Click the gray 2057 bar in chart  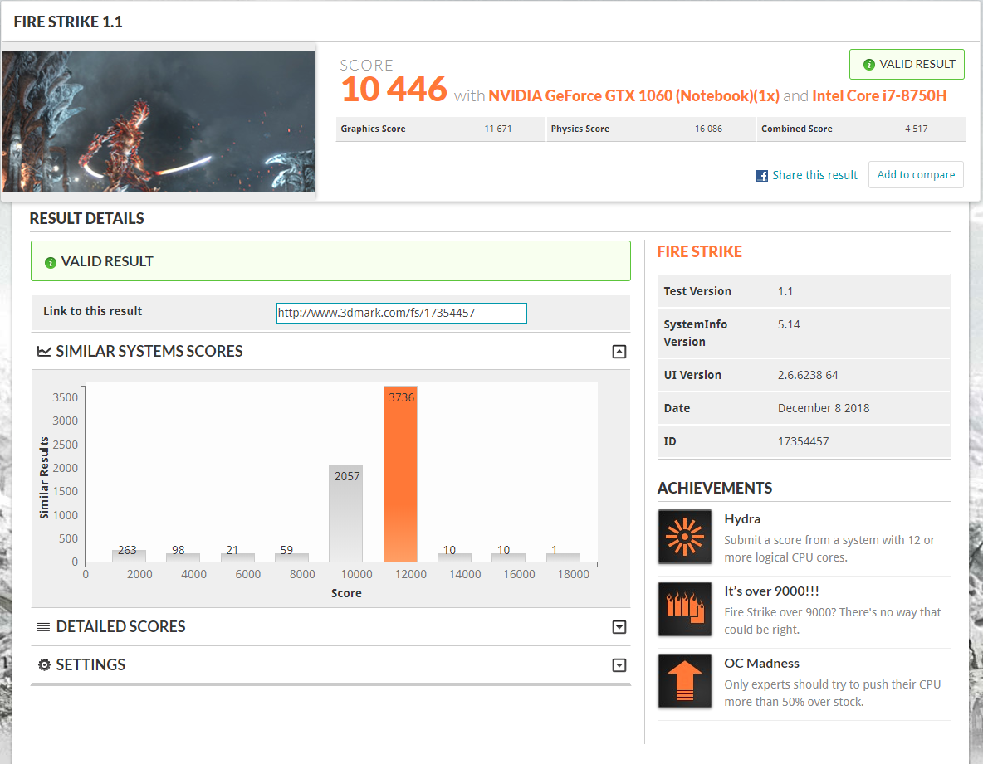tap(346, 513)
